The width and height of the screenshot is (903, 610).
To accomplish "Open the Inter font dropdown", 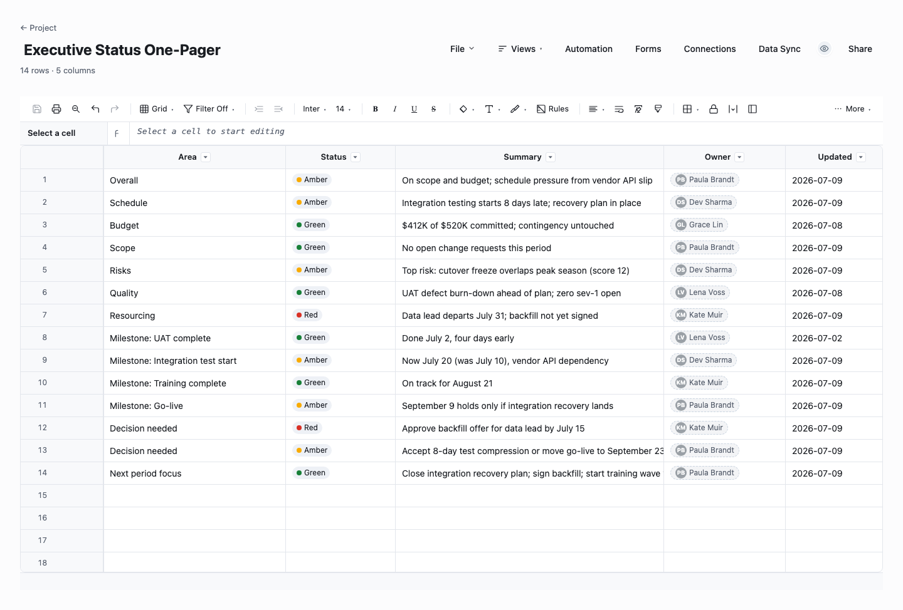I will click(315, 109).
